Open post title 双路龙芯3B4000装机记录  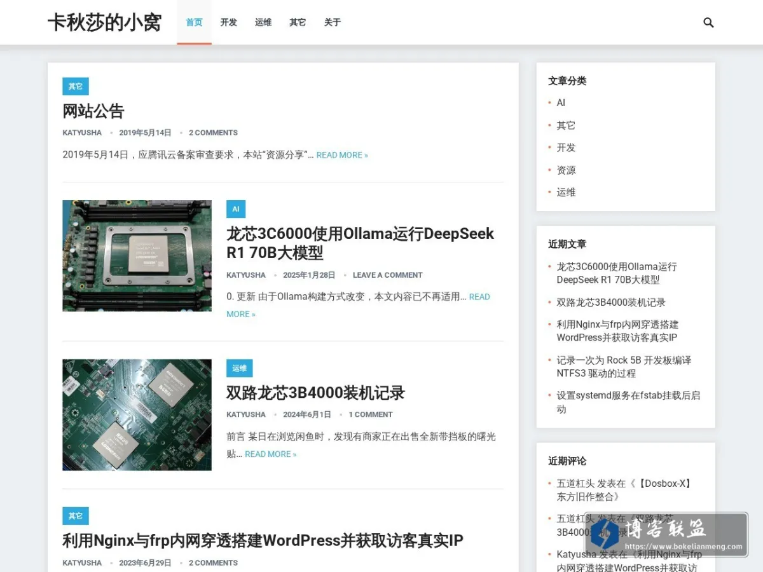click(x=315, y=393)
